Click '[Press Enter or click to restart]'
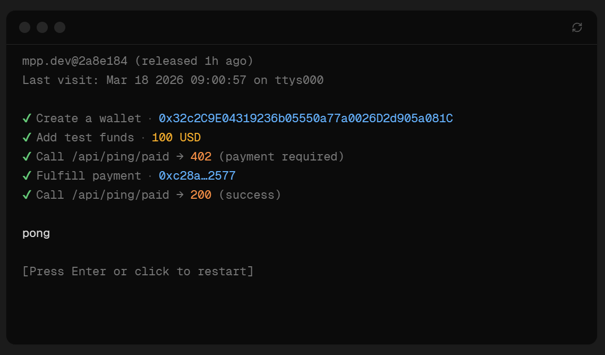The height and width of the screenshot is (355, 605). tap(138, 271)
